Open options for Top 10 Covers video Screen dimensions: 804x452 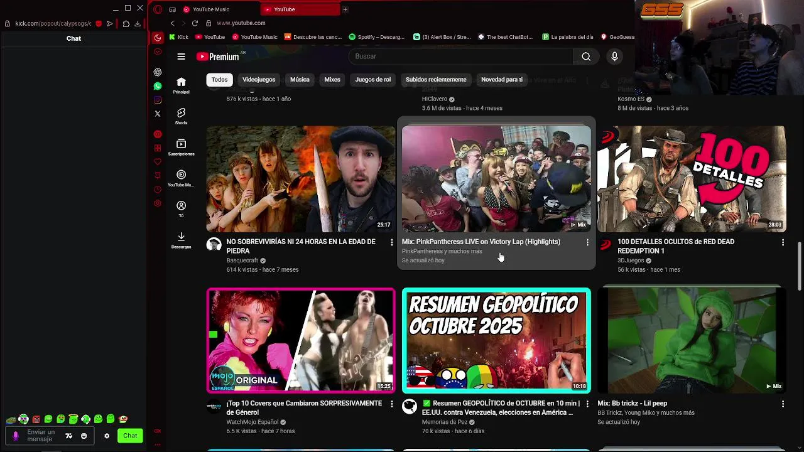click(x=392, y=404)
